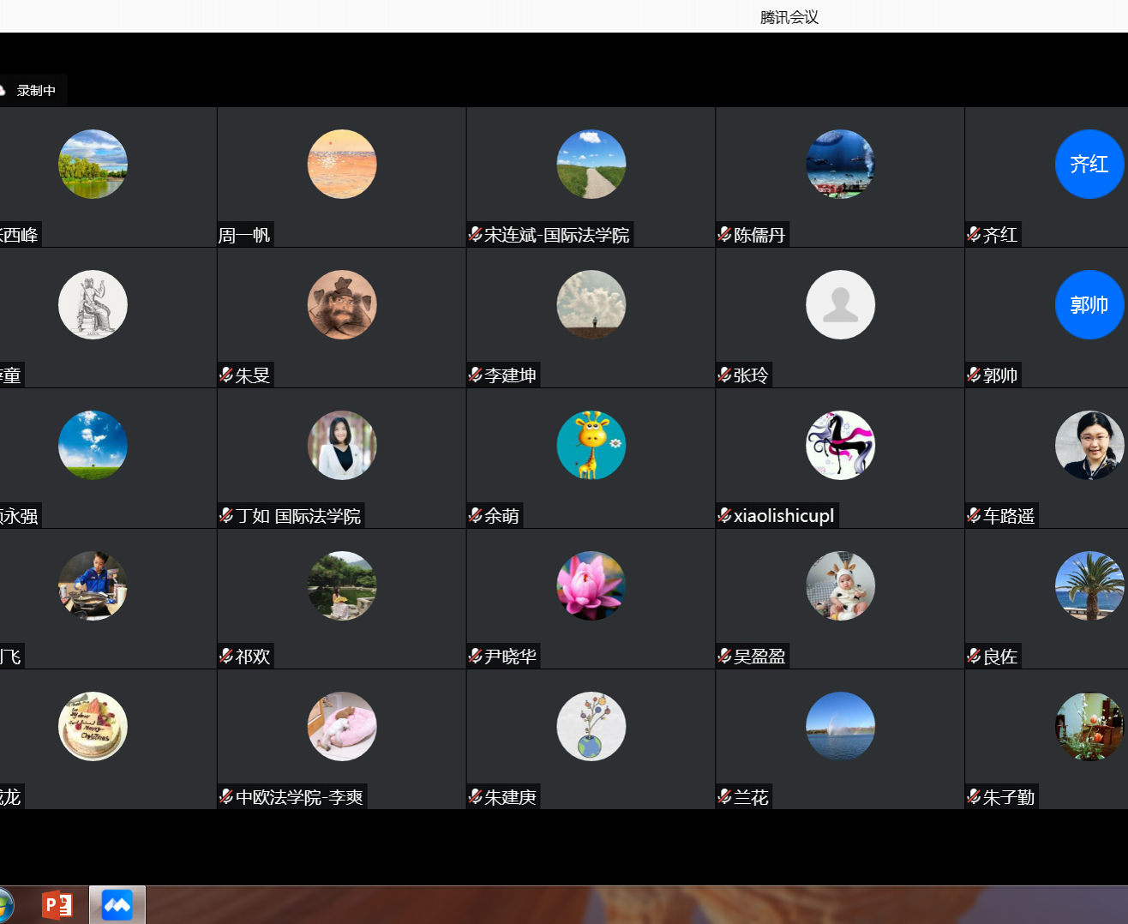Click the 录制中 recording indicator
Viewport: 1128px width, 924px height.
coord(32,91)
